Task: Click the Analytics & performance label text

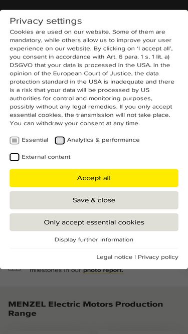Action: 103,140
